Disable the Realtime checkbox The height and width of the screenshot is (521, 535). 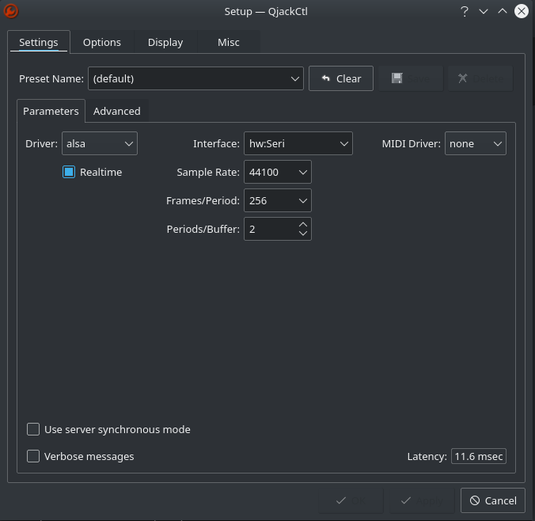[x=69, y=172]
